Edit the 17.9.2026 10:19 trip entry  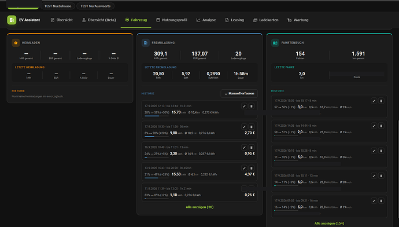374,151
